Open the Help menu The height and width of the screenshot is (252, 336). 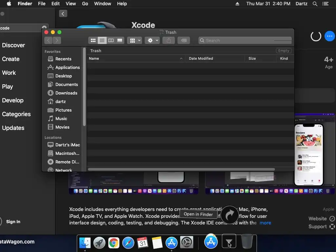122,4
